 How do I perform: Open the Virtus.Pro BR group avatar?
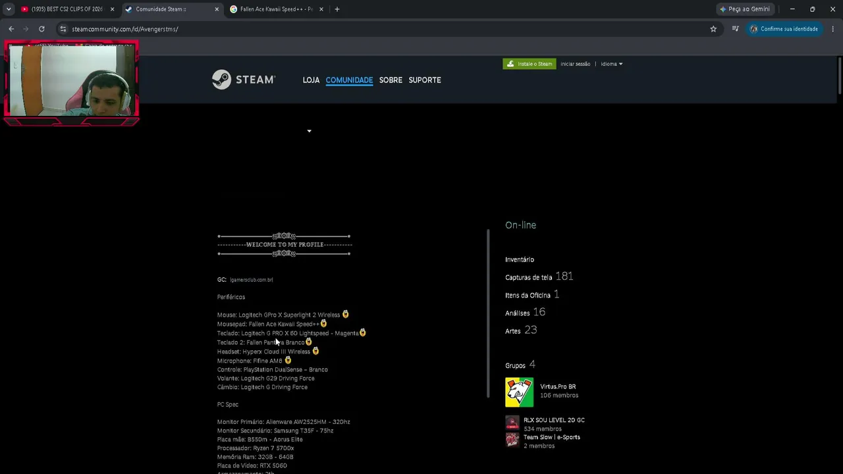point(519,392)
